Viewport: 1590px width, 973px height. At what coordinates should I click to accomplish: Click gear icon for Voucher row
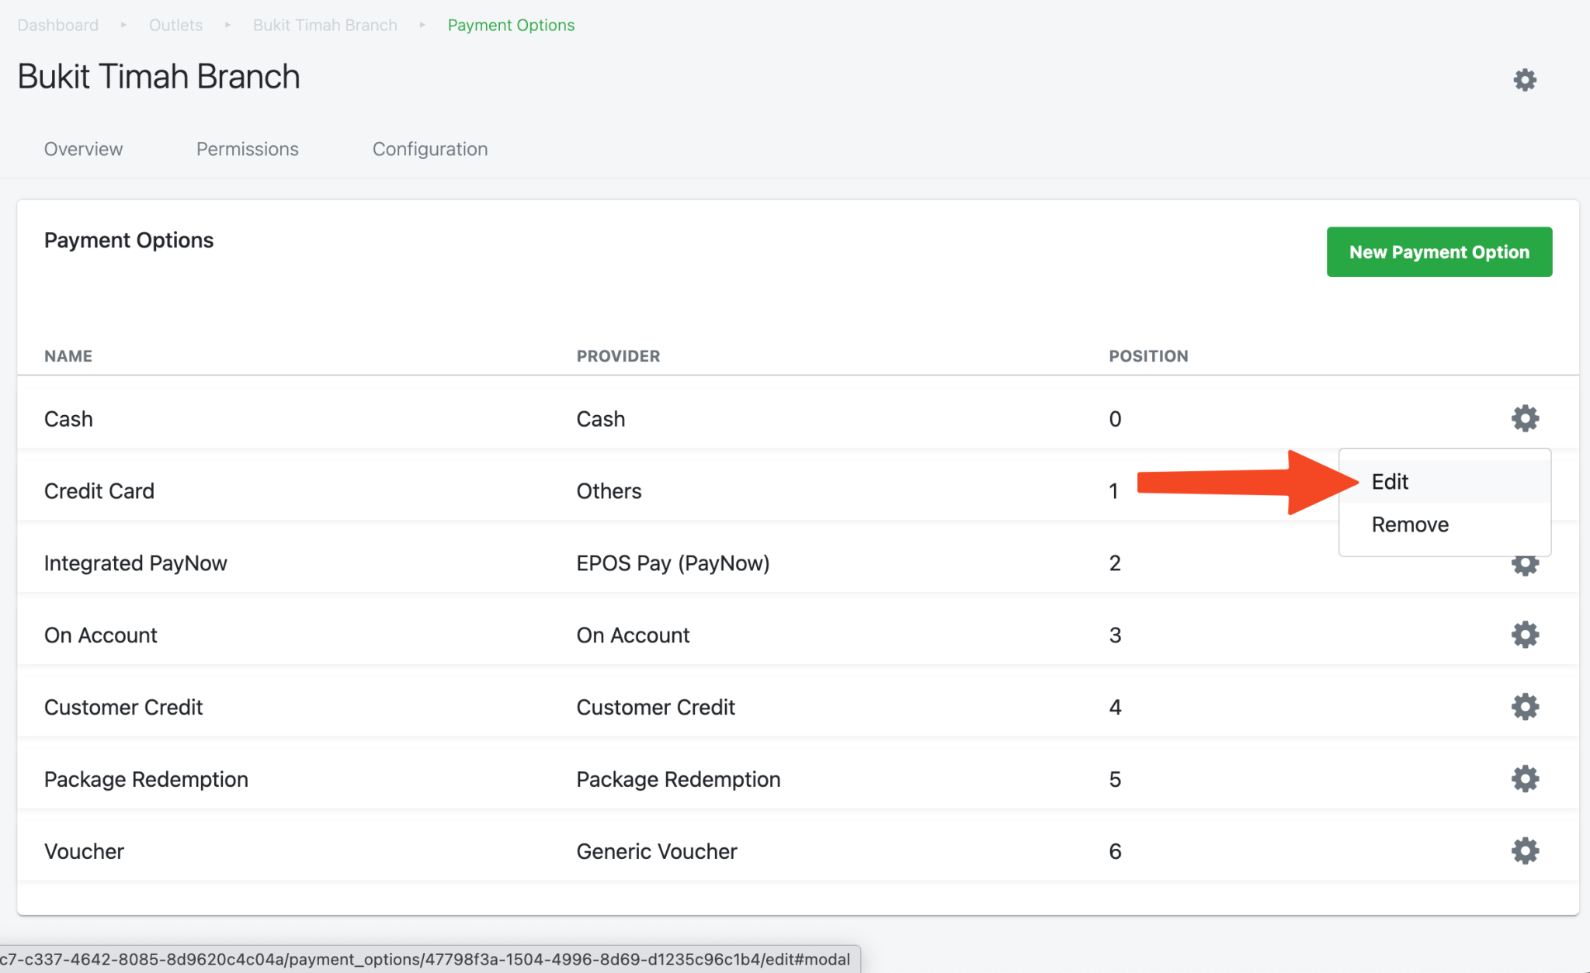tap(1525, 851)
